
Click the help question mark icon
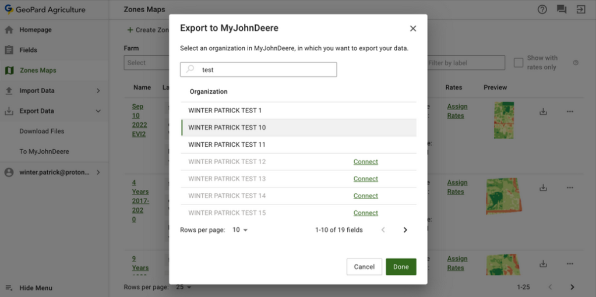click(x=542, y=9)
